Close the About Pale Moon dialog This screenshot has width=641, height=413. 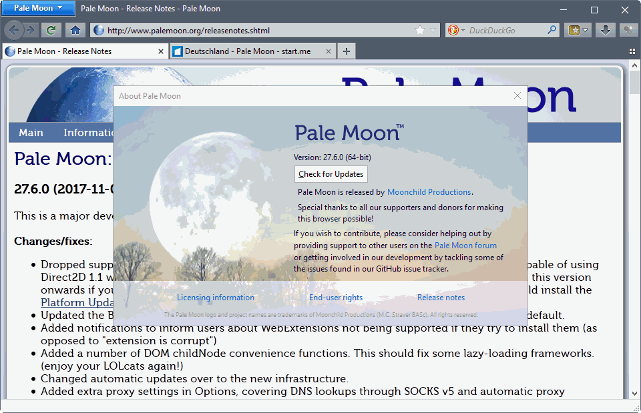click(x=517, y=95)
